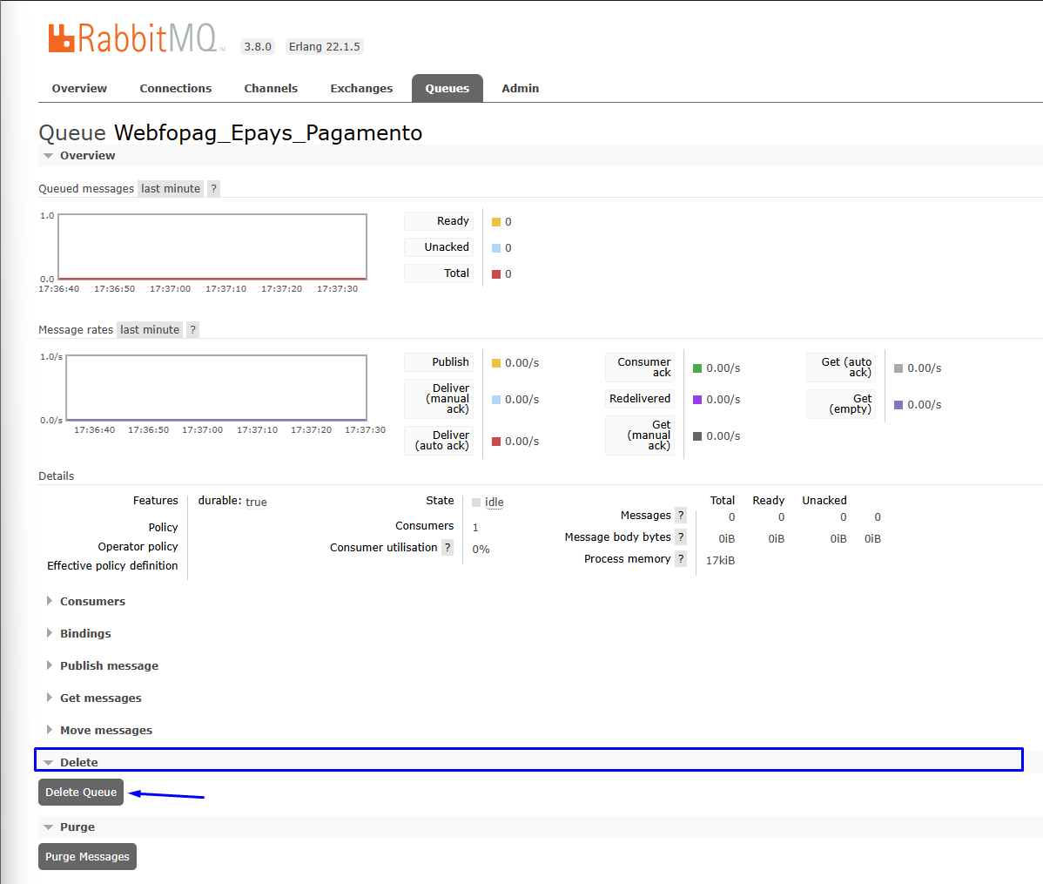Image resolution: width=1043 pixels, height=884 pixels.
Task: Click help icon next to Messages row
Action: 681,516
